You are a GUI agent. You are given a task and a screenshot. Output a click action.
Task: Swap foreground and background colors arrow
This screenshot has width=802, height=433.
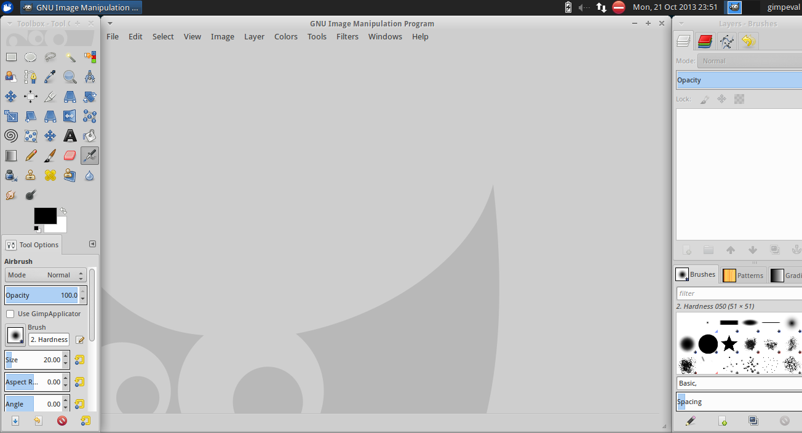63,211
